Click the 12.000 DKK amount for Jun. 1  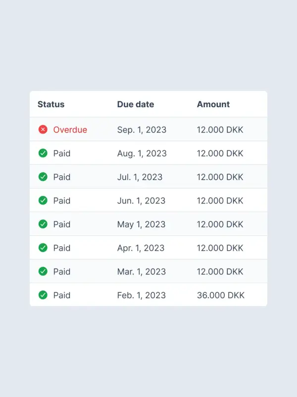pos(220,200)
